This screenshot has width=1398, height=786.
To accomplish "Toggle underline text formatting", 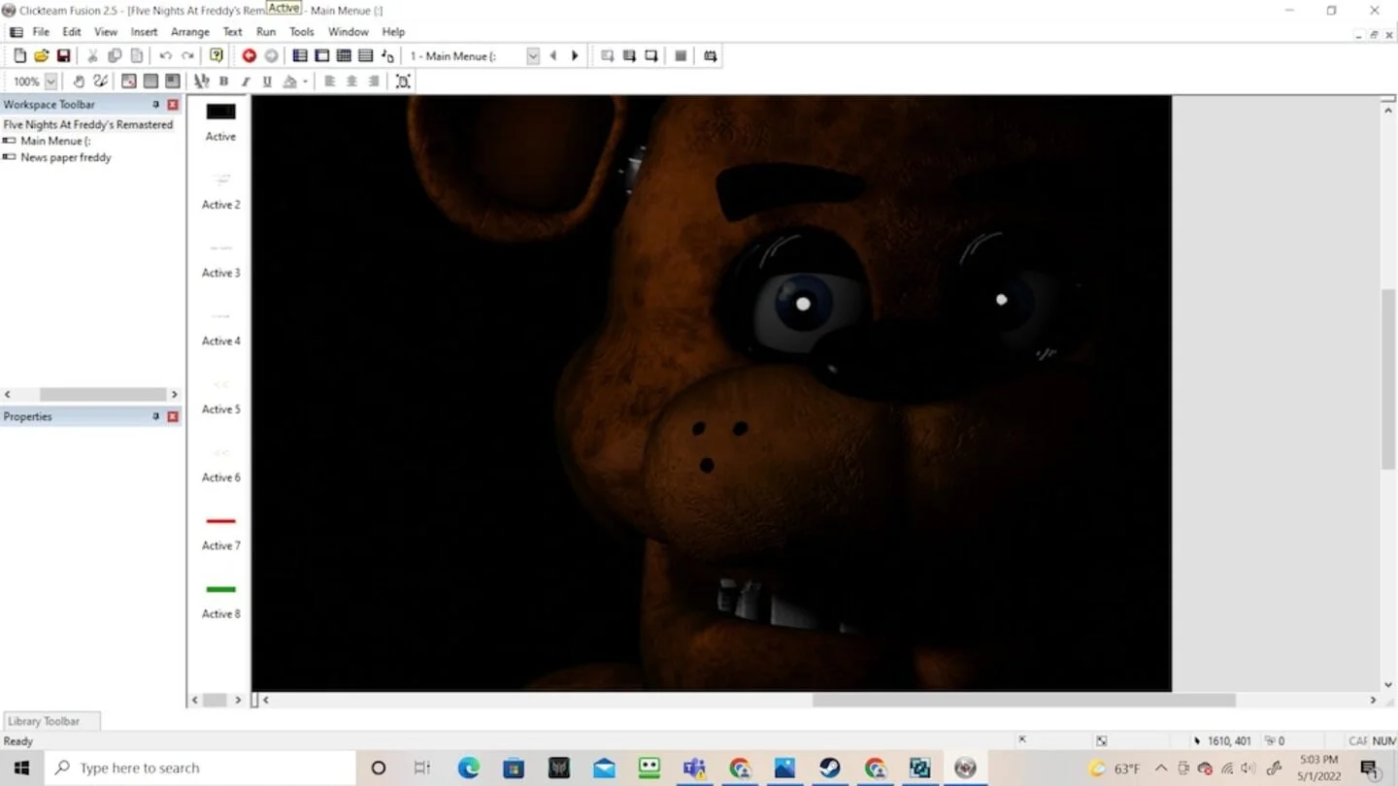I will pos(267,82).
